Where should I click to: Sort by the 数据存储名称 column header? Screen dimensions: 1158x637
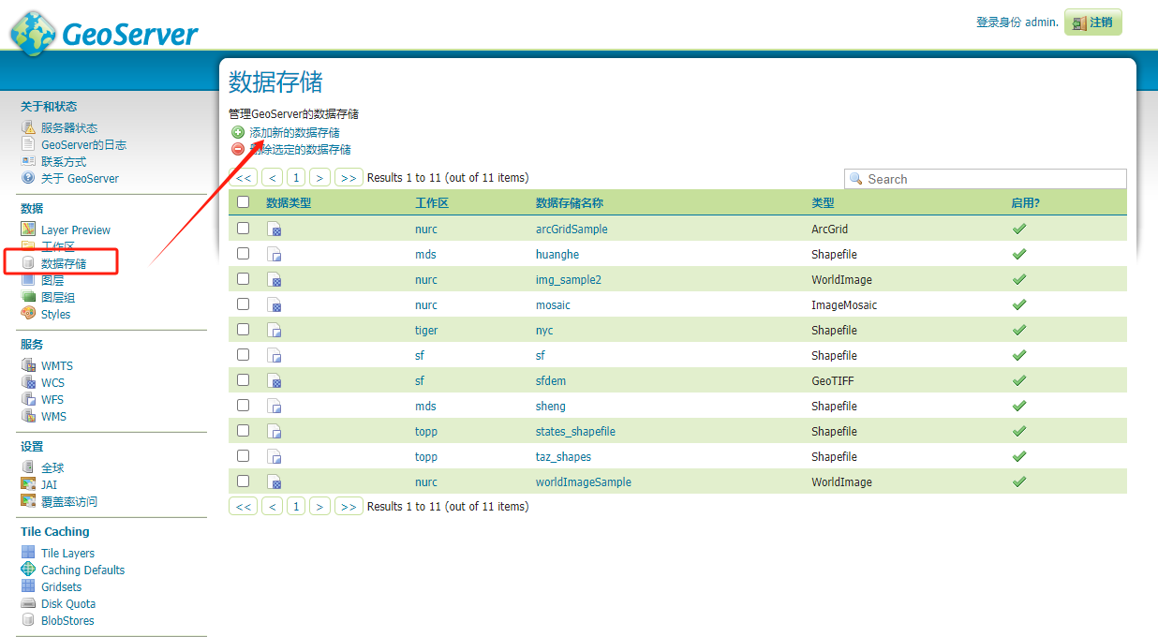pyautogui.click(x=570, y=202)
